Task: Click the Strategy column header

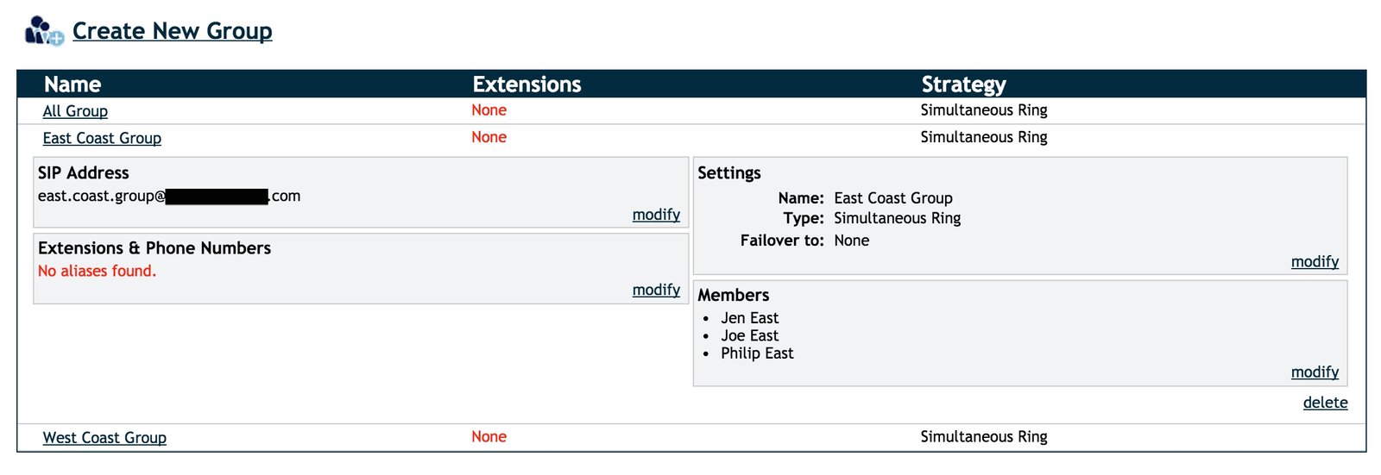Action: point(963,84)
